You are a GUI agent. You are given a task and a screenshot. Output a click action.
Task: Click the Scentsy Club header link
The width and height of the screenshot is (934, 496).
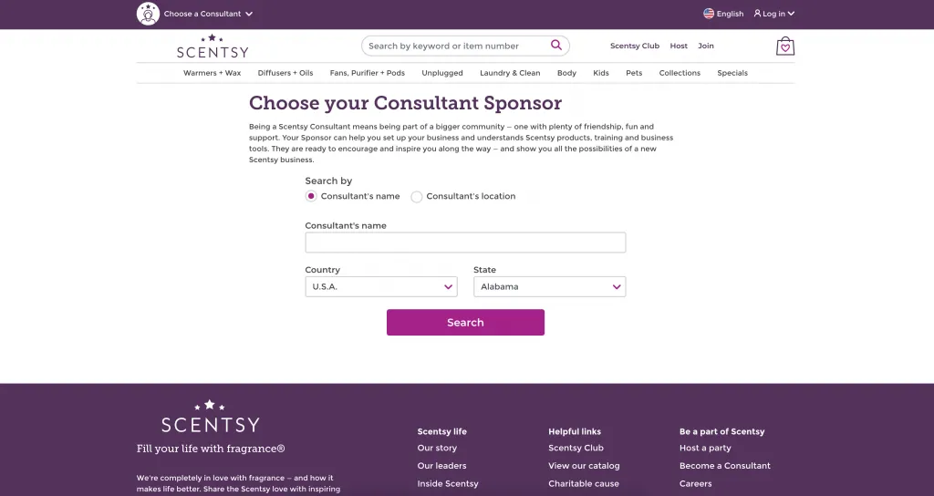point(635,46)
